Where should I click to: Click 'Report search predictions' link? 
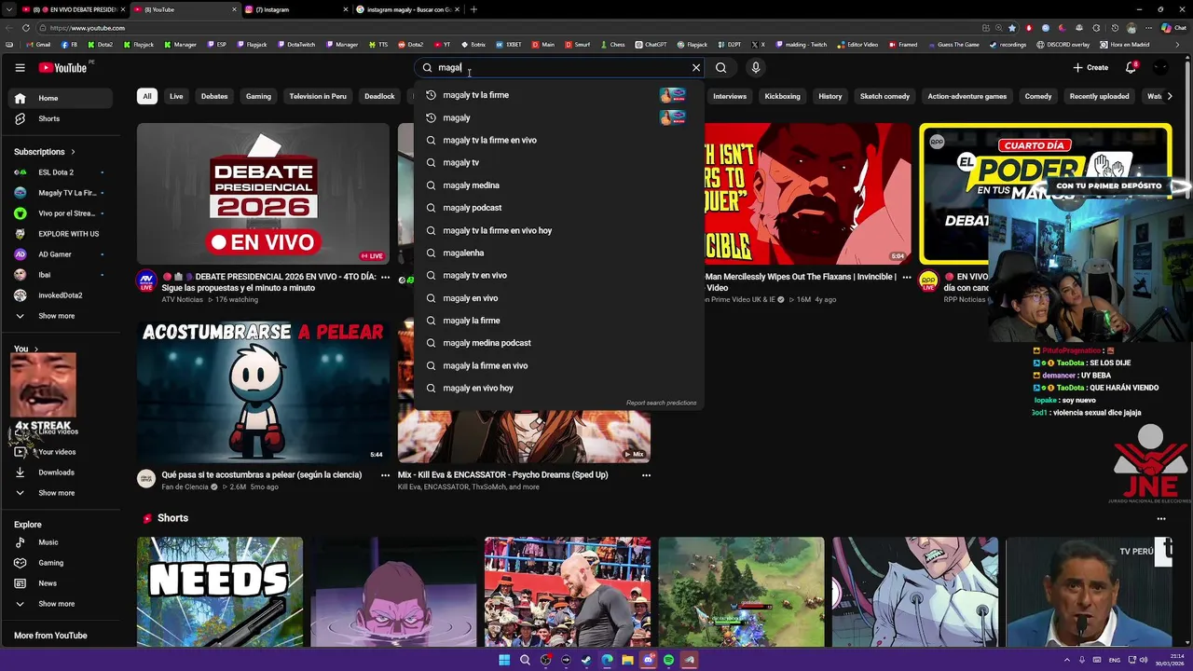pyautogui.click(x=661, y=403)
